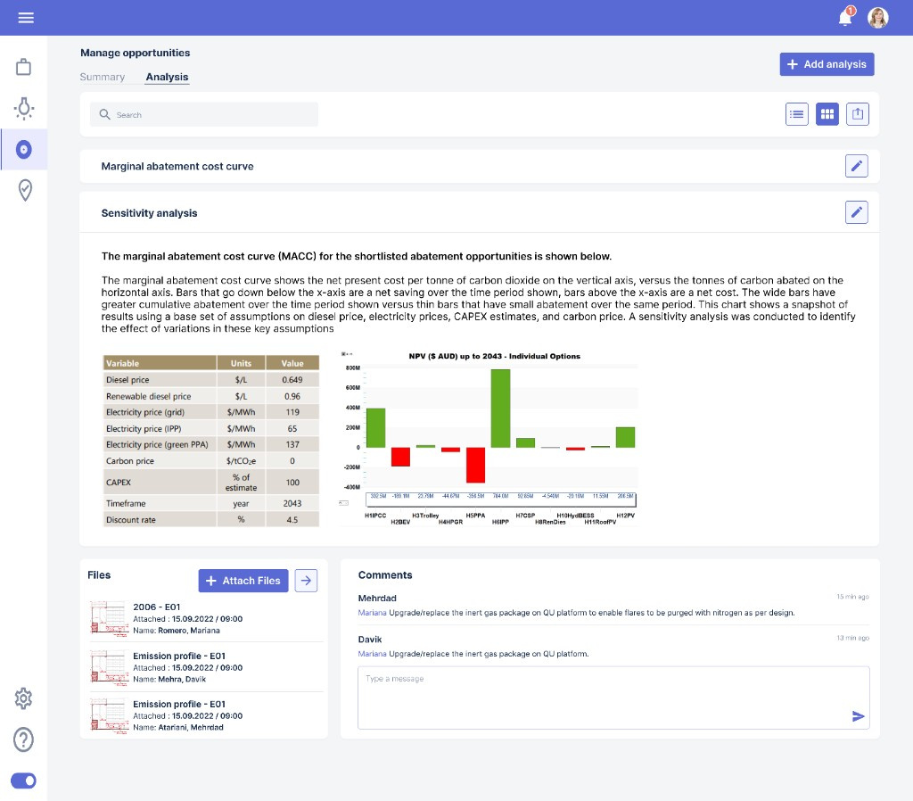Open the lightbulb ideas sidebar section
This screenshot has width=913, height=801.
point(24,108)
